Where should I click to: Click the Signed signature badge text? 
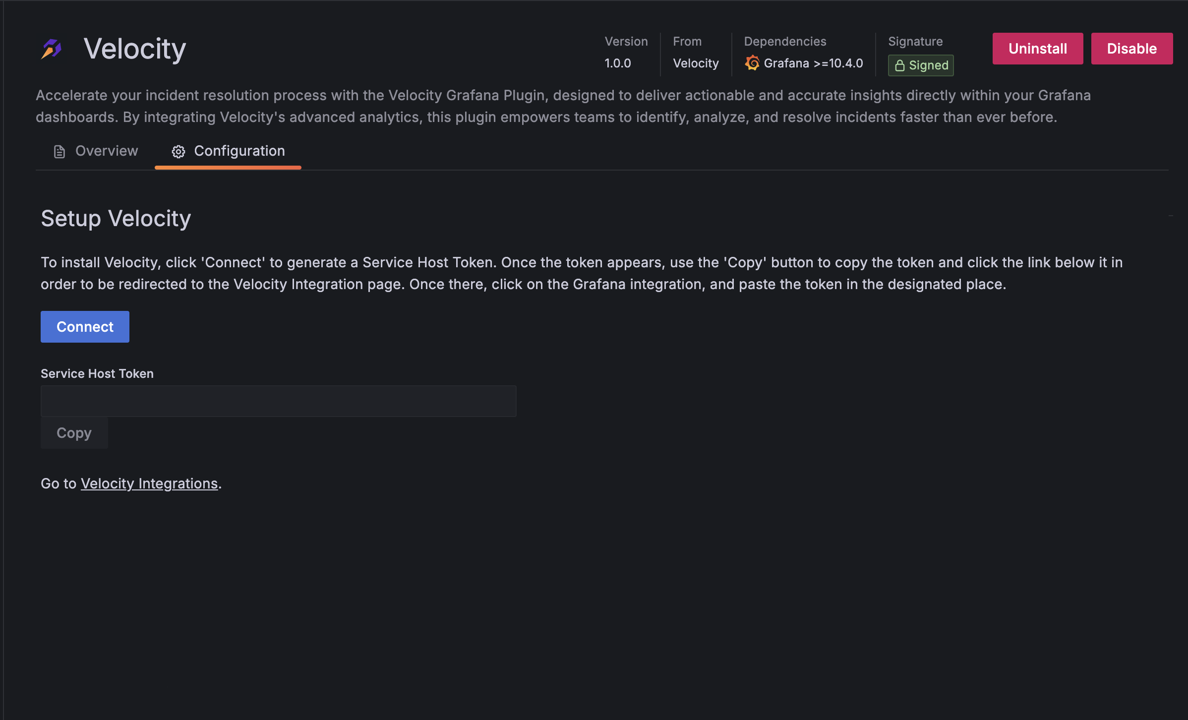point(928,65)
